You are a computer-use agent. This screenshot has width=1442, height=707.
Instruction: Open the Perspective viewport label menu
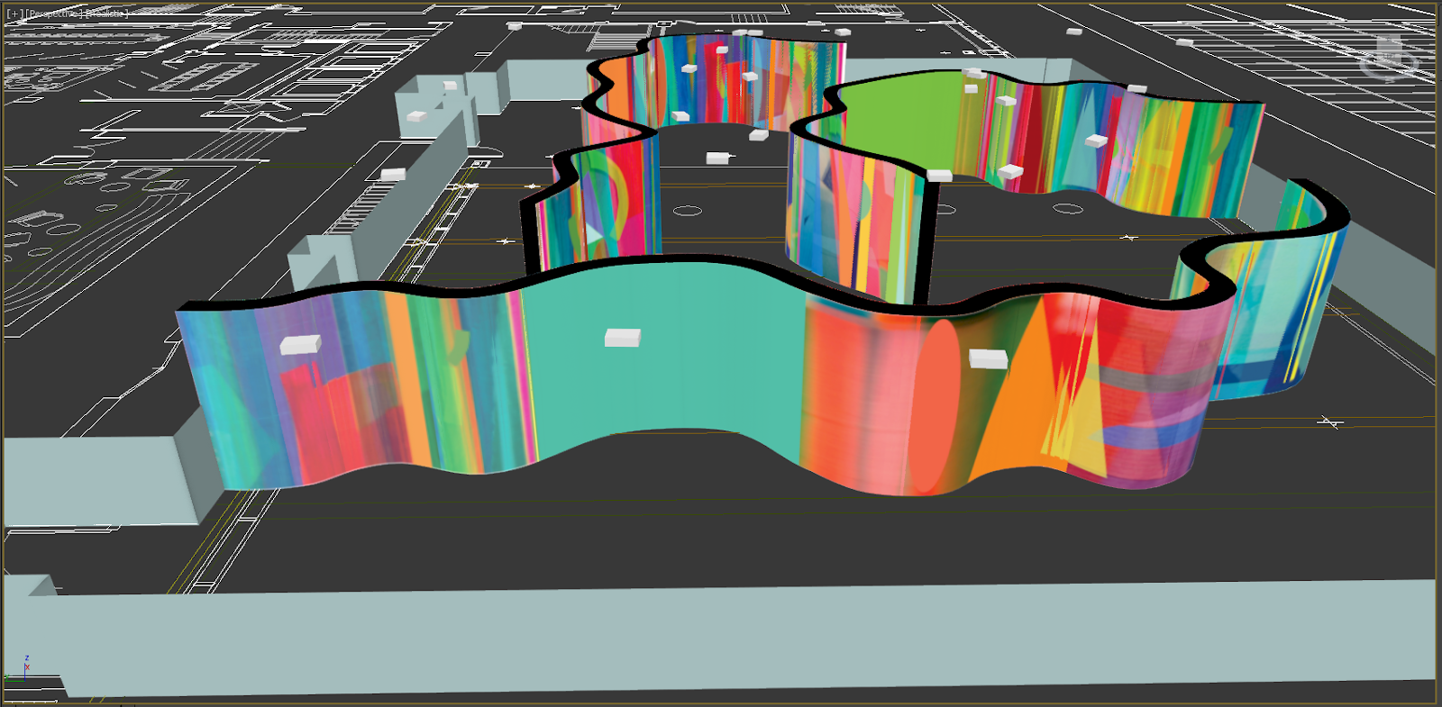pyautogui.click(x=53, y=14)
